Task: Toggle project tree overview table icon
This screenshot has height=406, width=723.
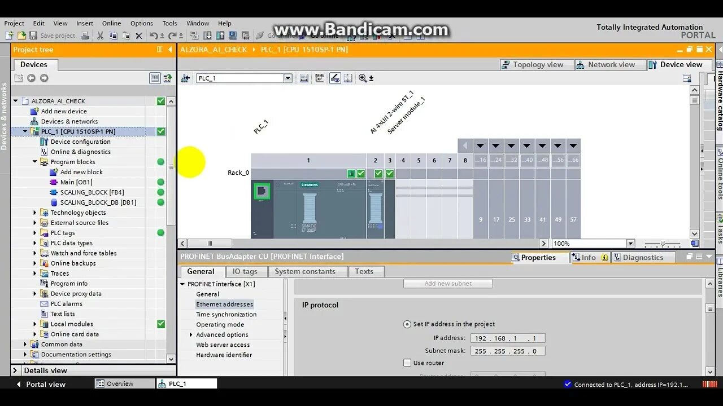Action: tap(155, 78)
